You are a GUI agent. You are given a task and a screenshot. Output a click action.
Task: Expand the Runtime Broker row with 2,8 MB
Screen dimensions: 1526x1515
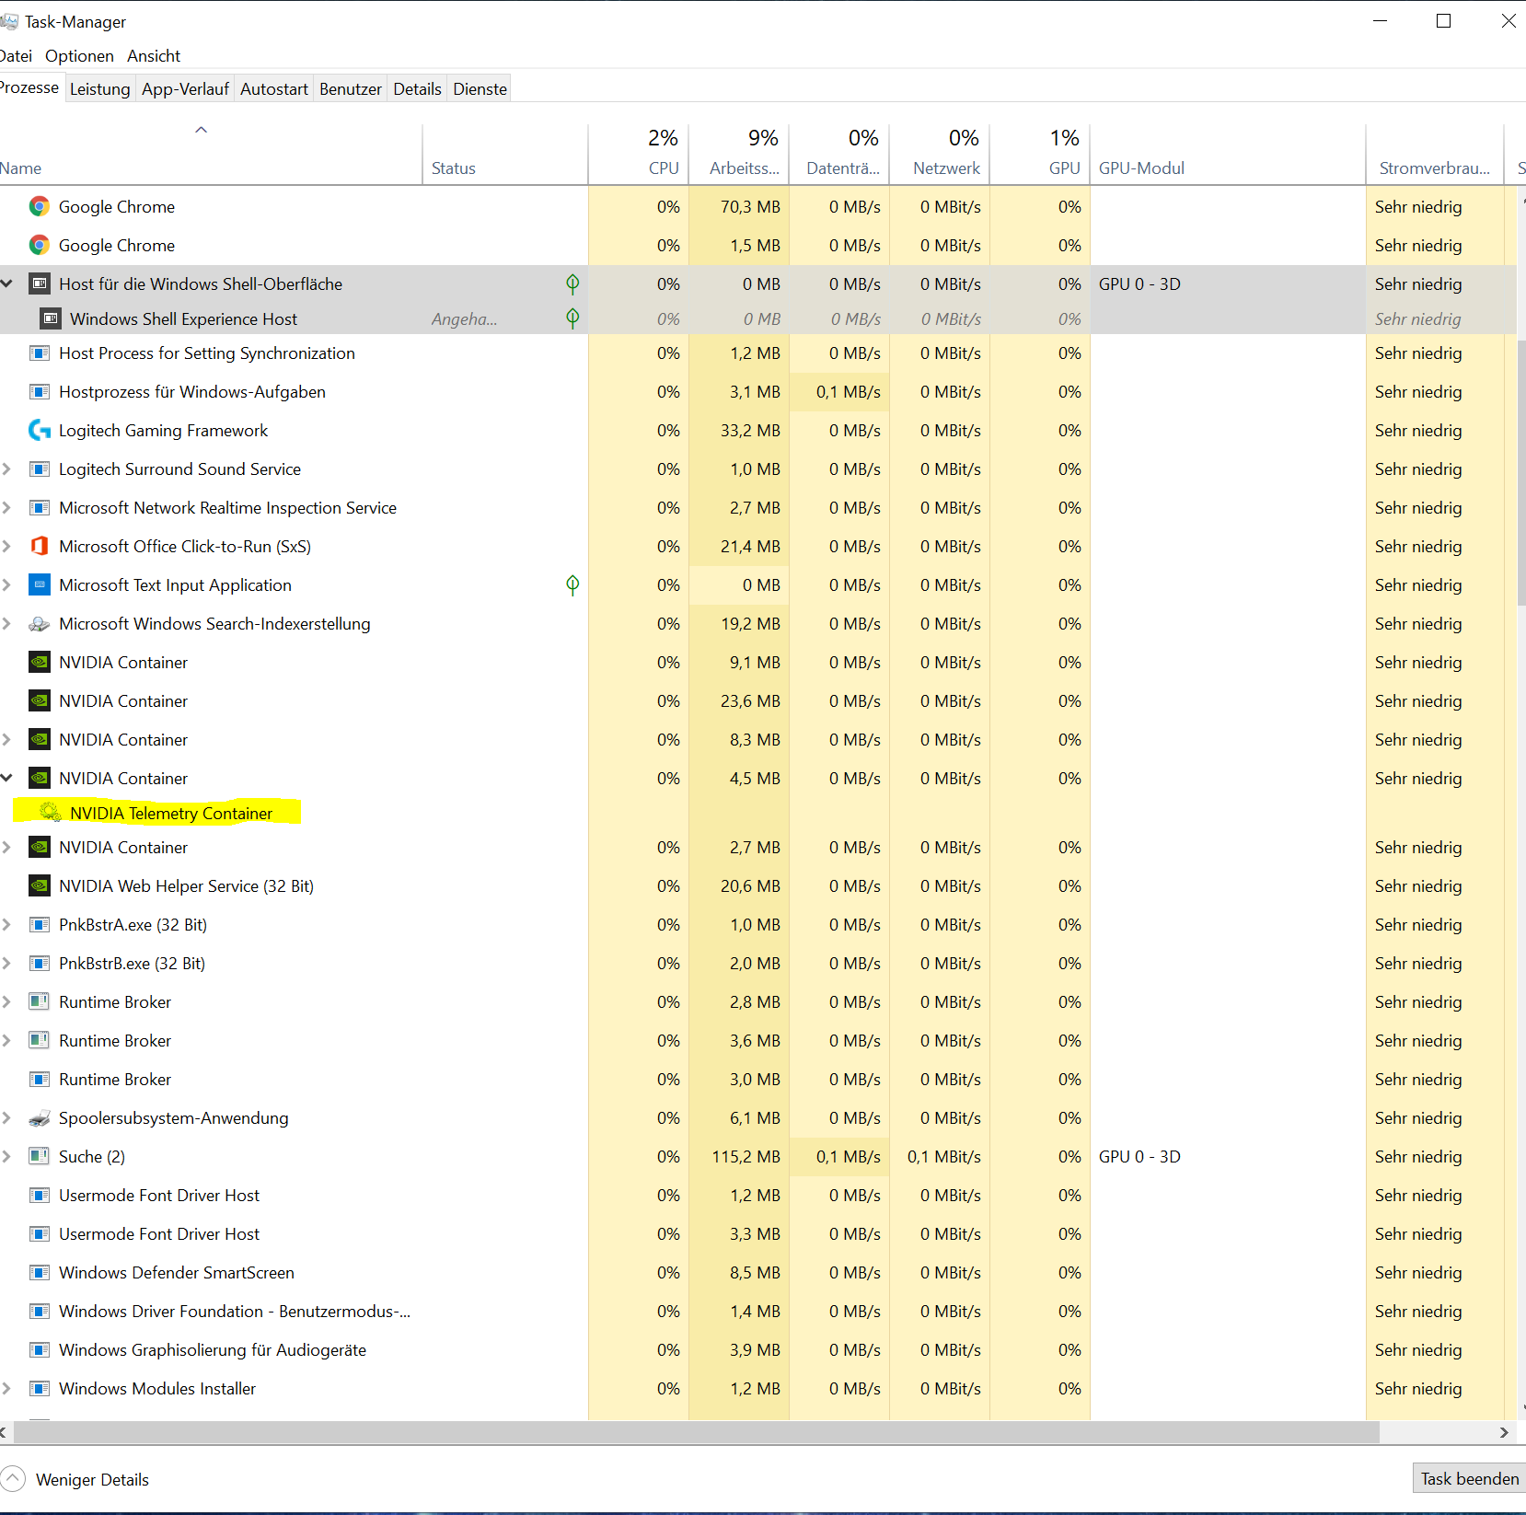6,1001
